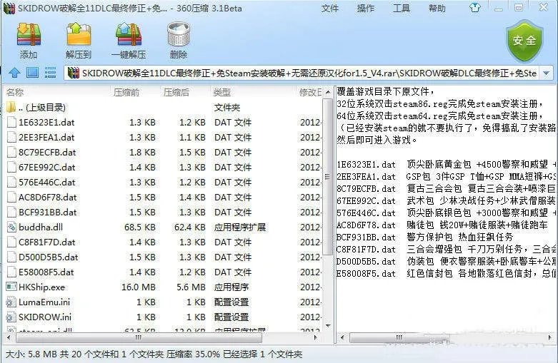The height and width of the screenshot is (363, 558).
Task: Click the 一键解压 (one-click extract) icon
Action: click(129, 34)
